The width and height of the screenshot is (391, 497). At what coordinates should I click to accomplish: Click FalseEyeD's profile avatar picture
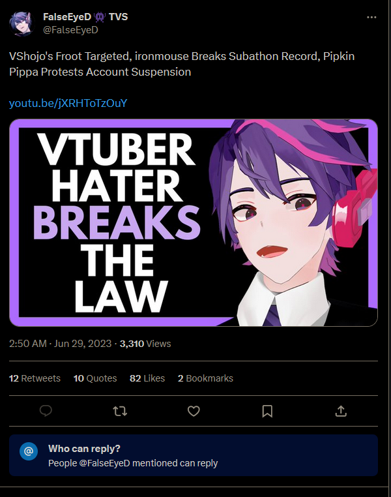point(22,23)
